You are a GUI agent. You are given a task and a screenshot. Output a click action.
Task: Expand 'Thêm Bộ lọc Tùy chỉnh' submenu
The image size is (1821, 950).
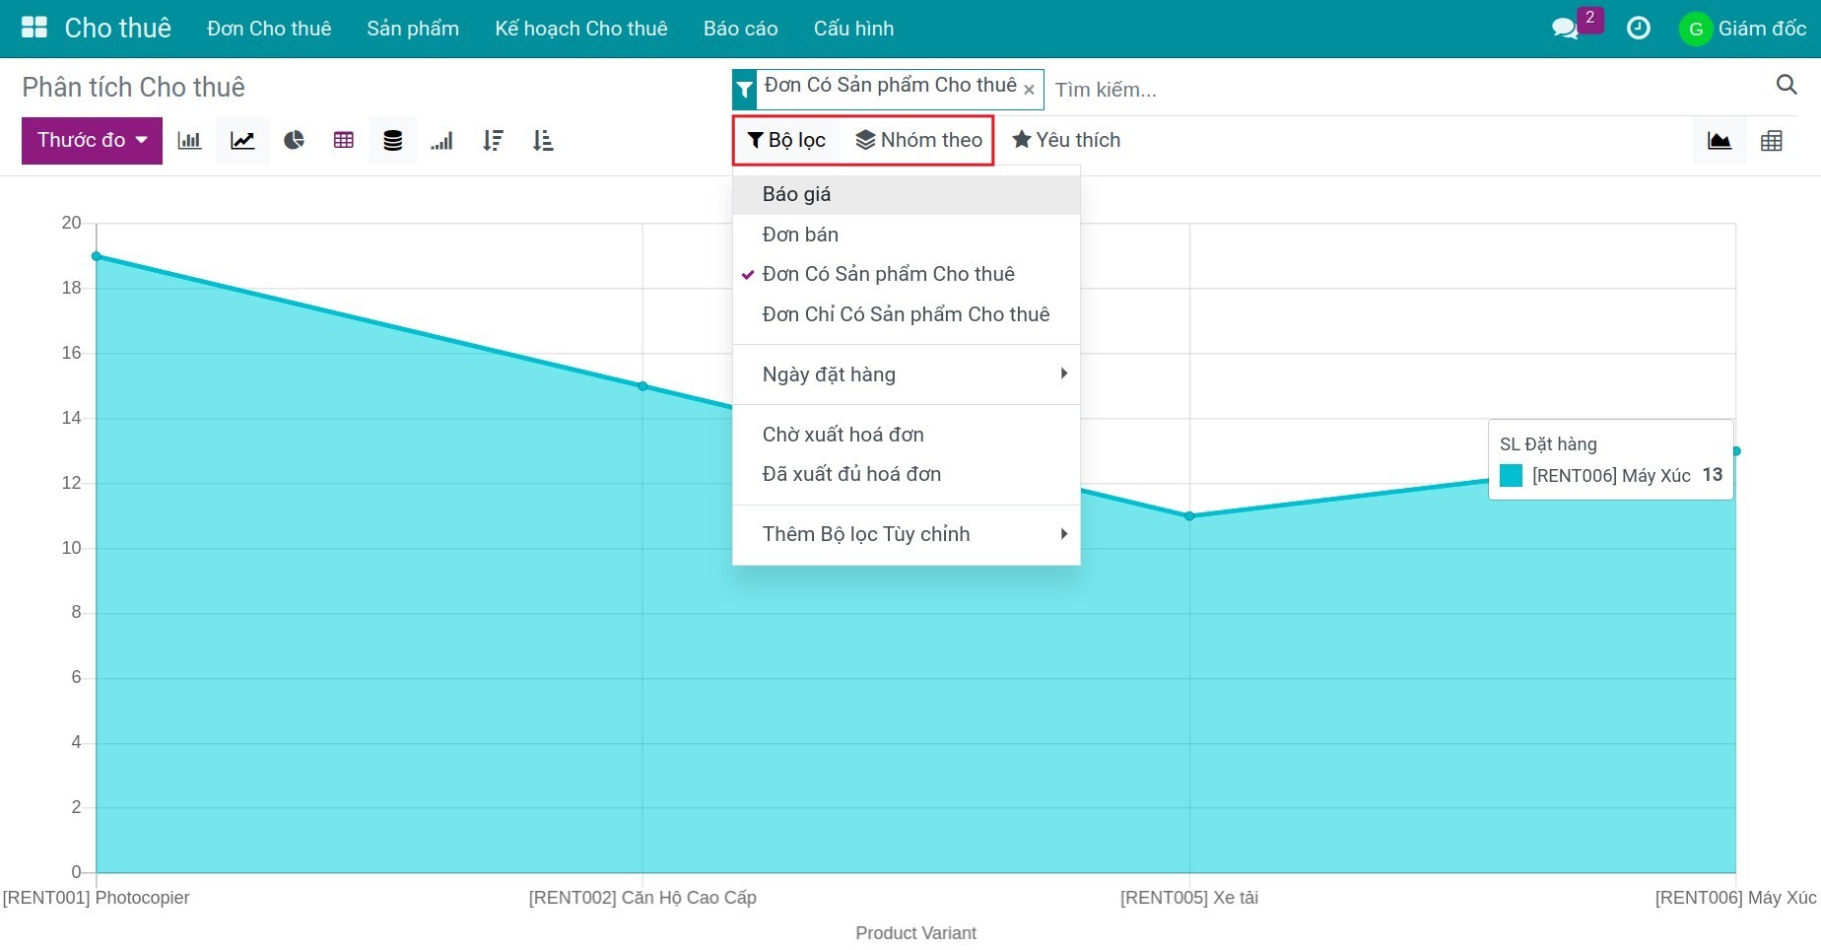tap(907, 534)
